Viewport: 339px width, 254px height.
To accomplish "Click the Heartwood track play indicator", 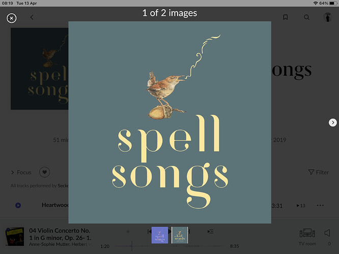I will pos(18,205).
